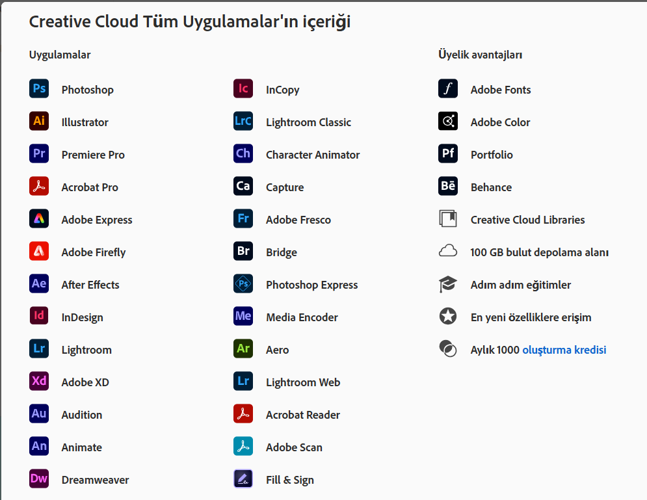Click the Behance Be icon
Viewport: 647px width, 500px height.
(x=448, y=186)
